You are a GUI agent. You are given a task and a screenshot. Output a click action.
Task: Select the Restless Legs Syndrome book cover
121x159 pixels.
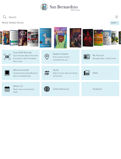[14, 38]
